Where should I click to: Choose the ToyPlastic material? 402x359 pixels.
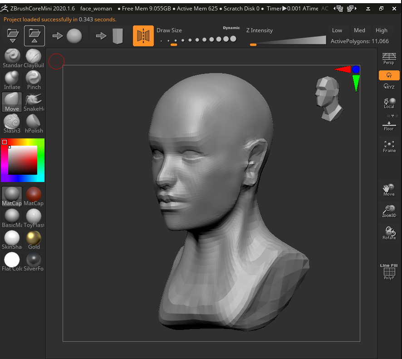click(x=34, y=218)
